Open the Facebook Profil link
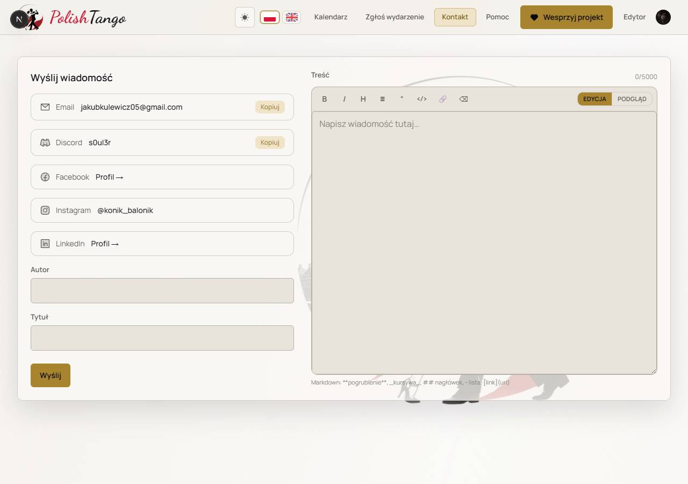688x484 pixels. (x=110, y=177)
